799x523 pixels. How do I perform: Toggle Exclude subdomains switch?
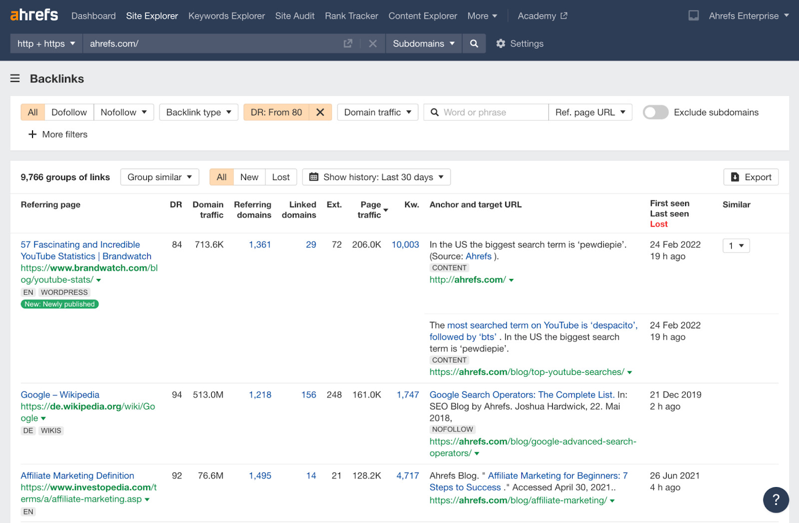(x=655, y=112)
